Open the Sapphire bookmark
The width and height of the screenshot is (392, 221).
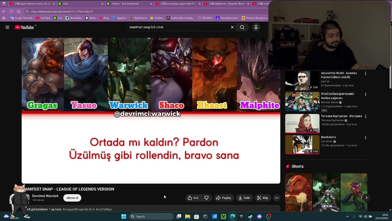[x=119, y=18]
